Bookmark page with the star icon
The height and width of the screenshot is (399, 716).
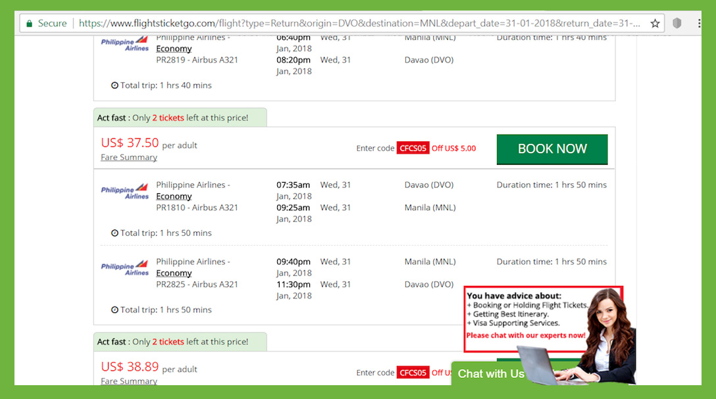[x=655, y=23]
